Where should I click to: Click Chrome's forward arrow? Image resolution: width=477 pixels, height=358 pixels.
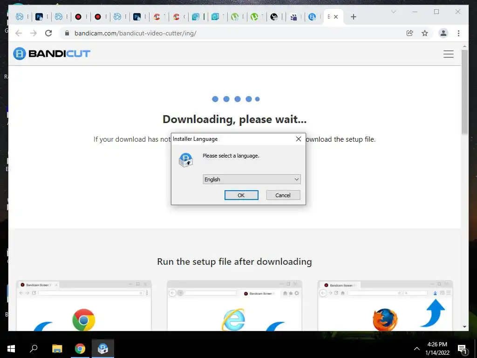click(x=34, y=33)
